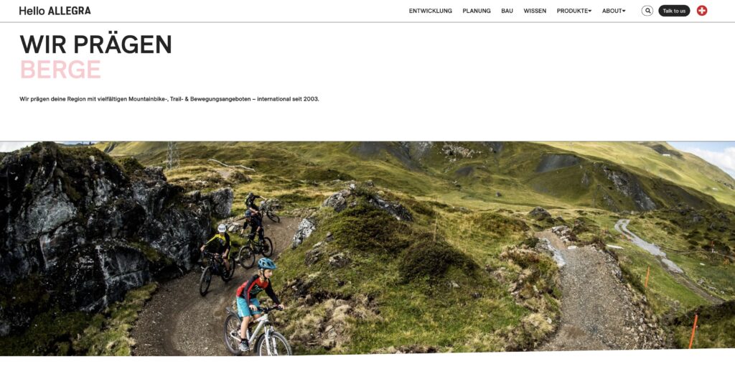Open the search magnifier icon
735x377 pixels.
point(647,11)
